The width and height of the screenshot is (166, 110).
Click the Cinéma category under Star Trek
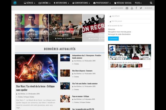pos(76,90)
